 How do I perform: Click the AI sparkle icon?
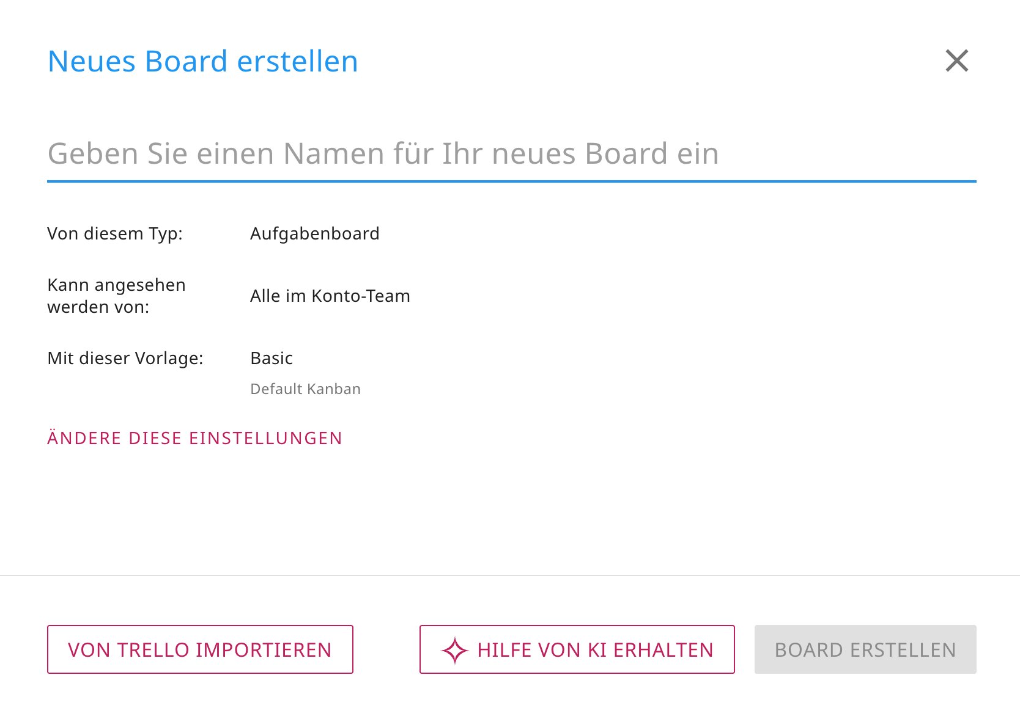[454, 650]
